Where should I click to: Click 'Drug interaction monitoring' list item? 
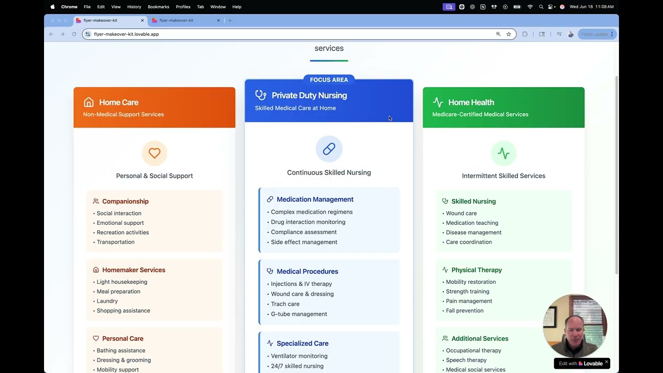click(x=308, y=222)
